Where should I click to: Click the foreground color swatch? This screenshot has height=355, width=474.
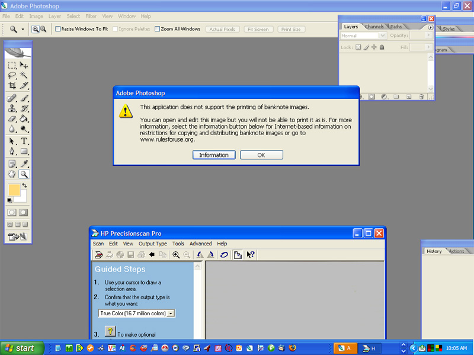click(14, 190)
